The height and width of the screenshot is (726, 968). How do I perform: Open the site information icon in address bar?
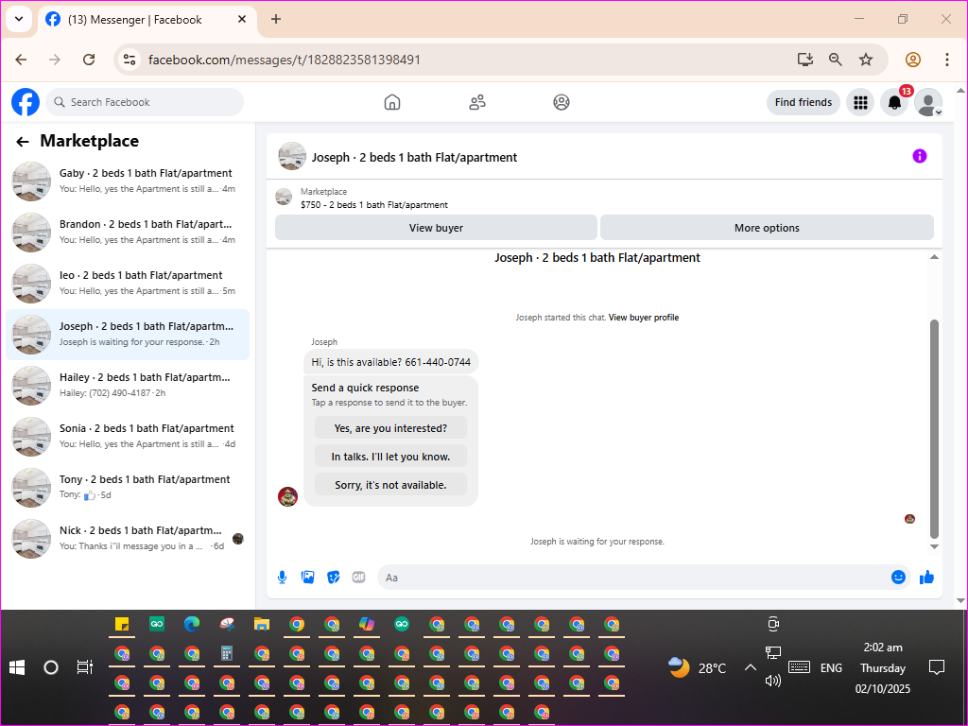129,60
